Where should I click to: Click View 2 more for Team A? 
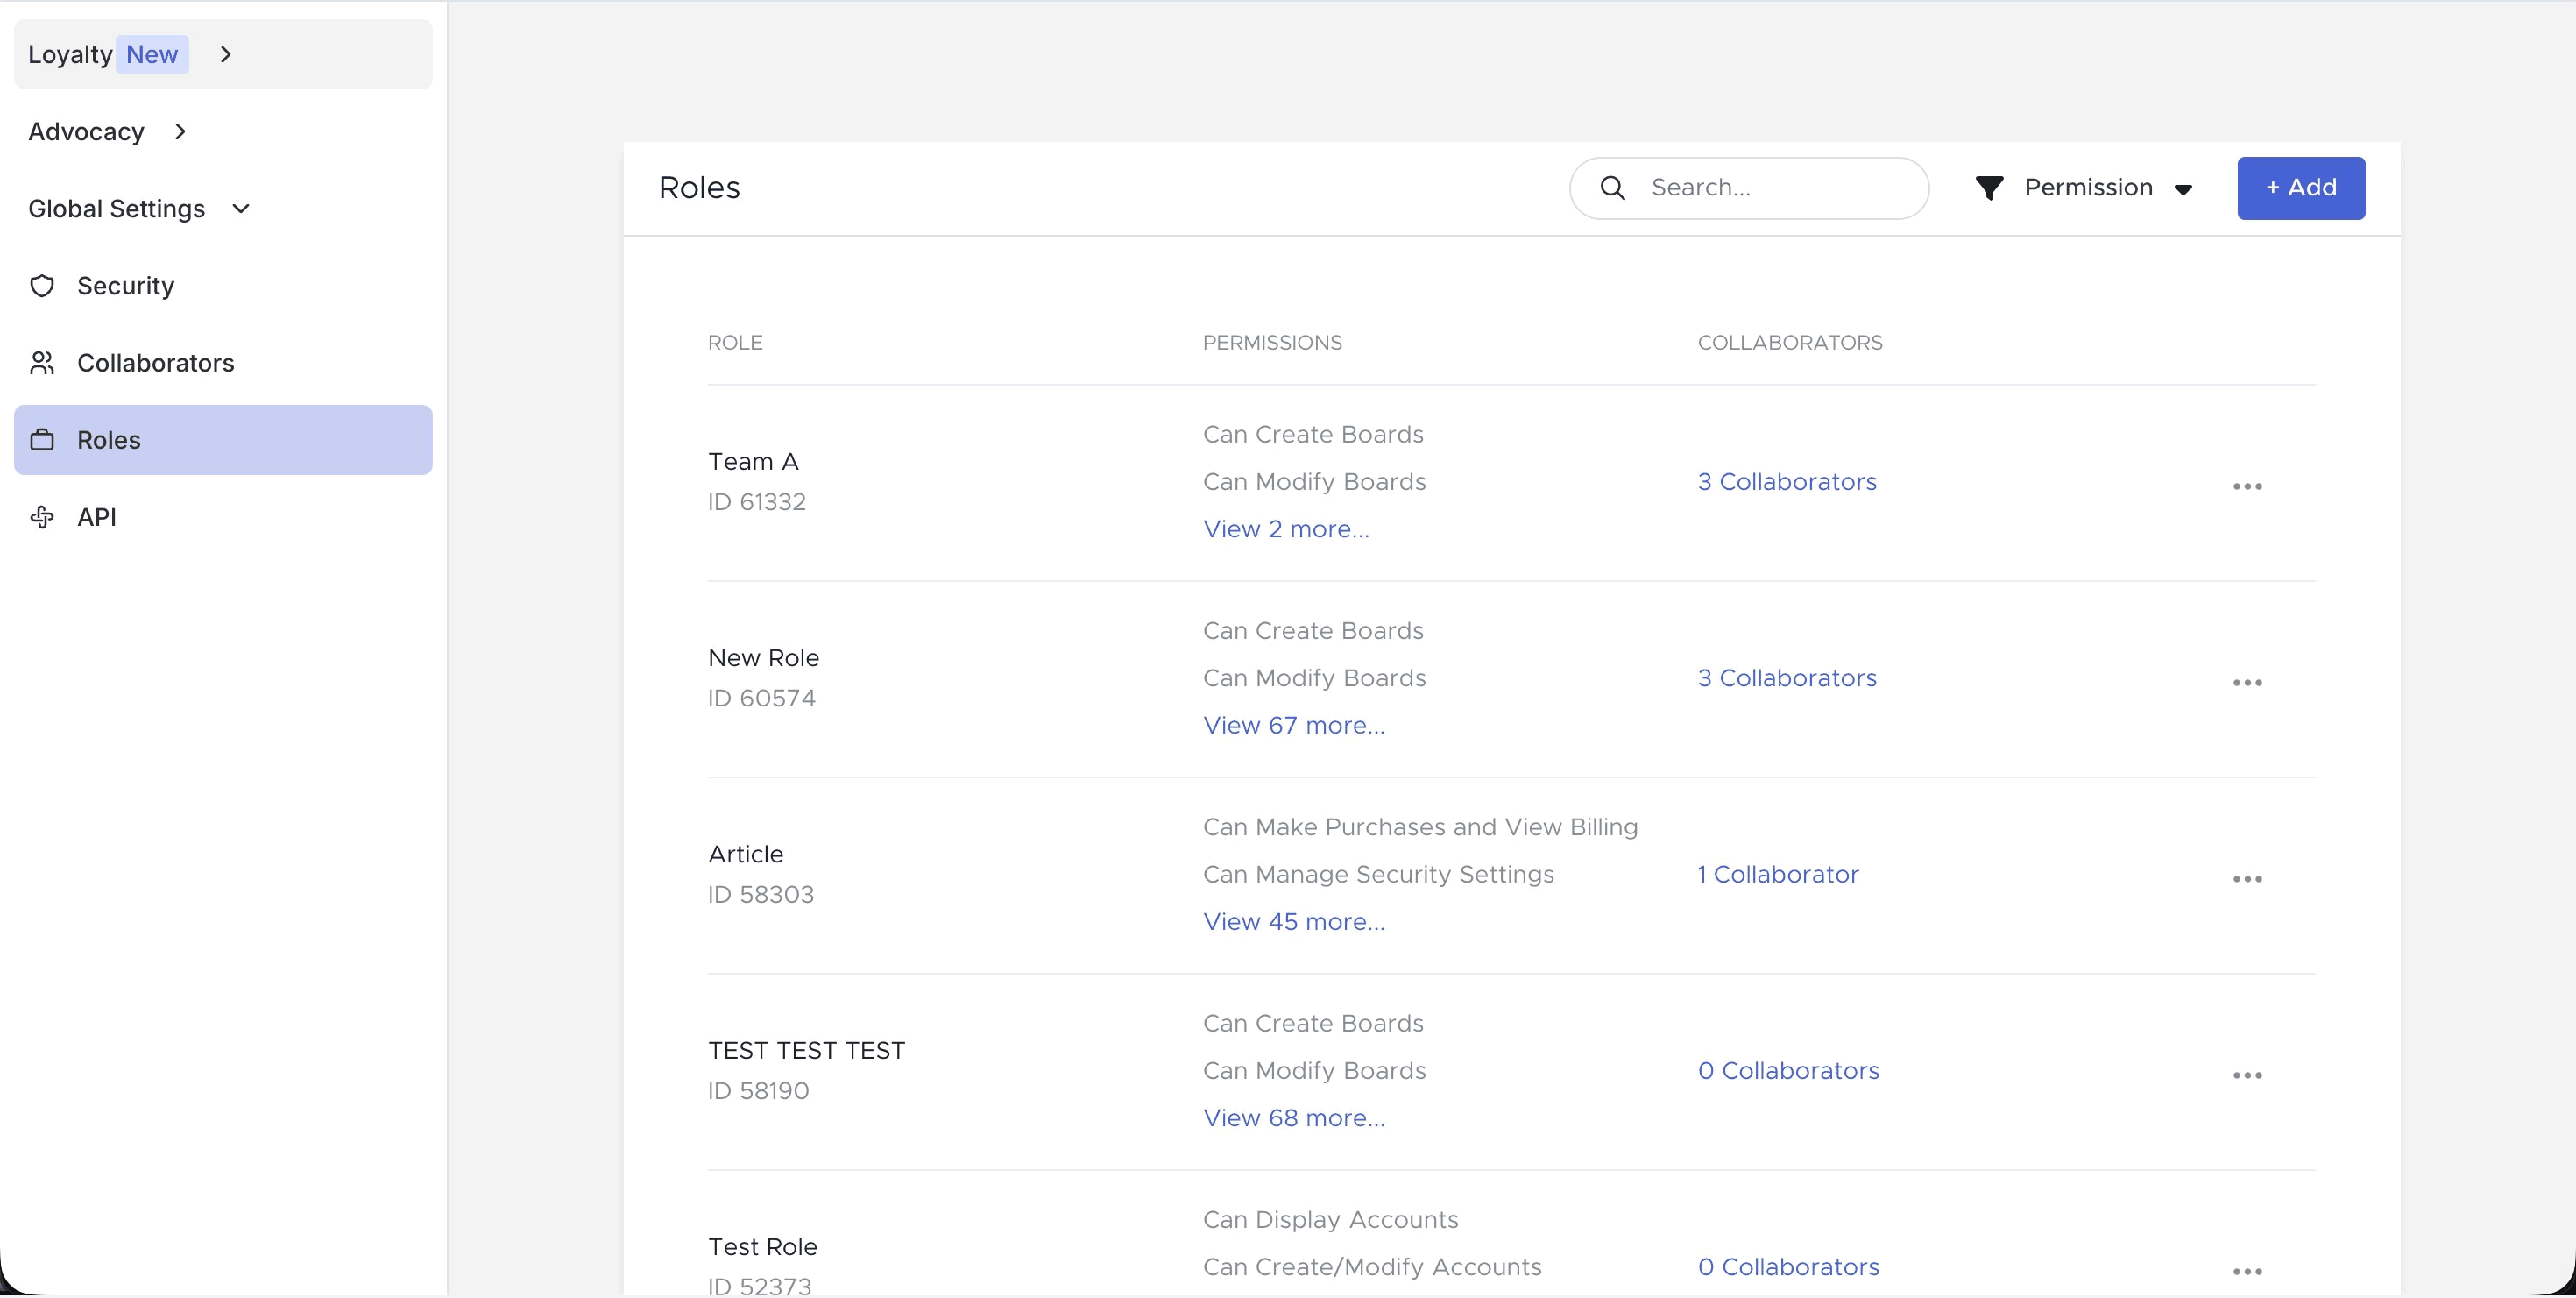tap(1286, 529)
